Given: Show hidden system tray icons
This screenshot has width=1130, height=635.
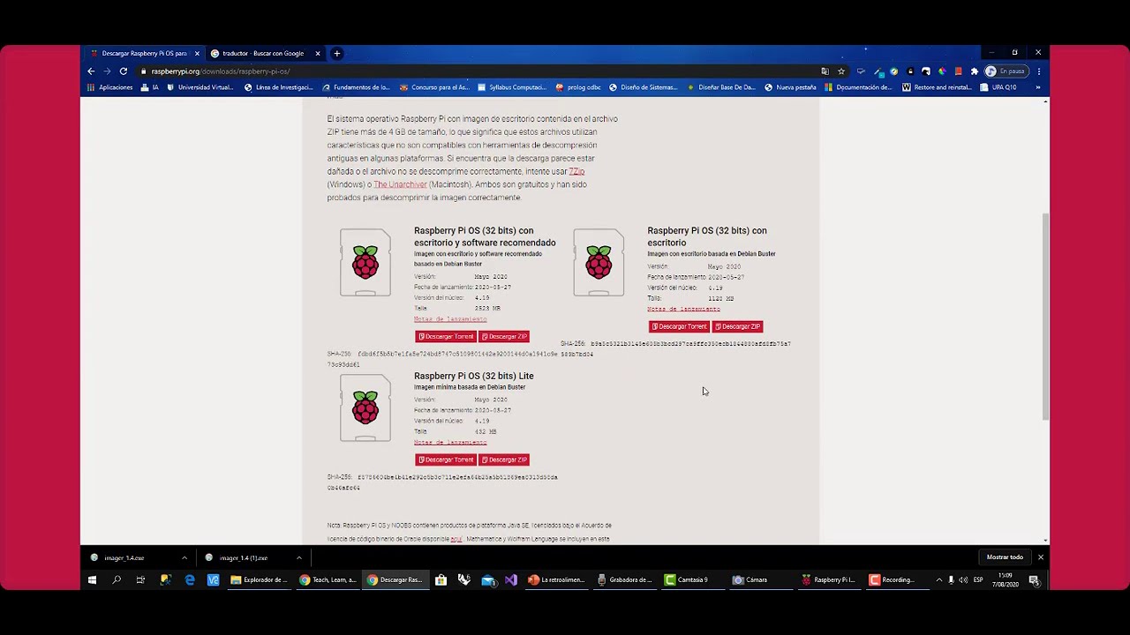Looking at the screenshot, I should click(938, 580).
